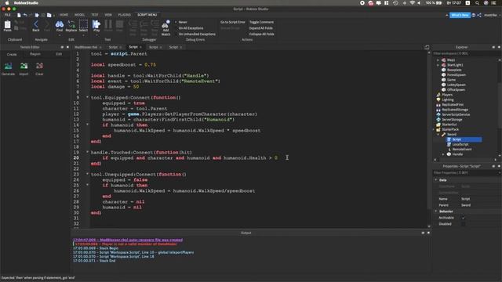Click the Undo arrow in quick access toolbar
502x282 pixels.
(x=25, y=15)
